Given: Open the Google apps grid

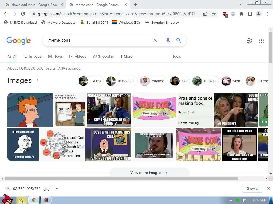Looking at the screenshot, I should point(261,41).
